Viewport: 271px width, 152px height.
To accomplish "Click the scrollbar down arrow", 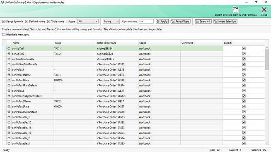I will coord(267,143).
